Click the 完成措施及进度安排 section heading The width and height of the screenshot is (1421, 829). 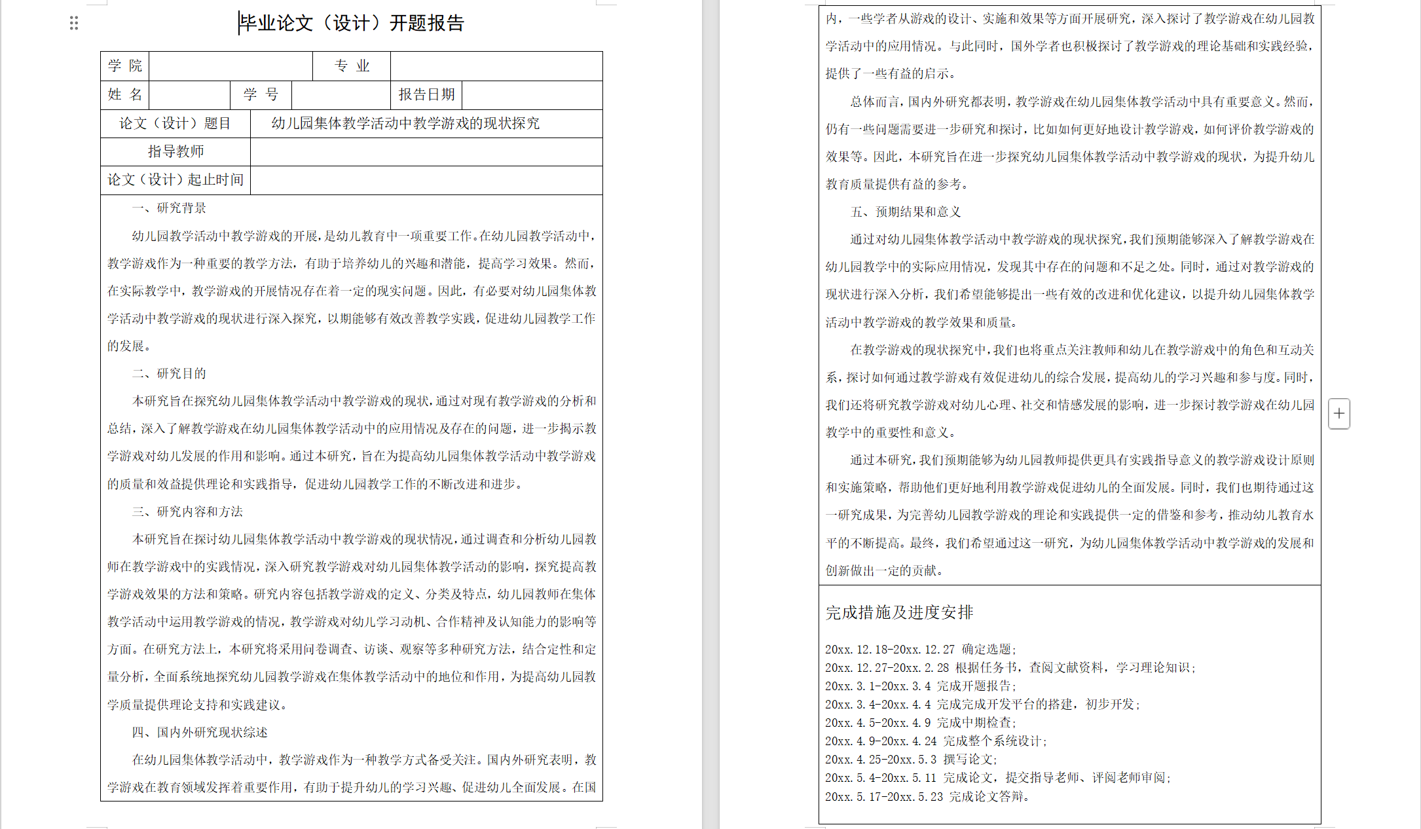899,613
